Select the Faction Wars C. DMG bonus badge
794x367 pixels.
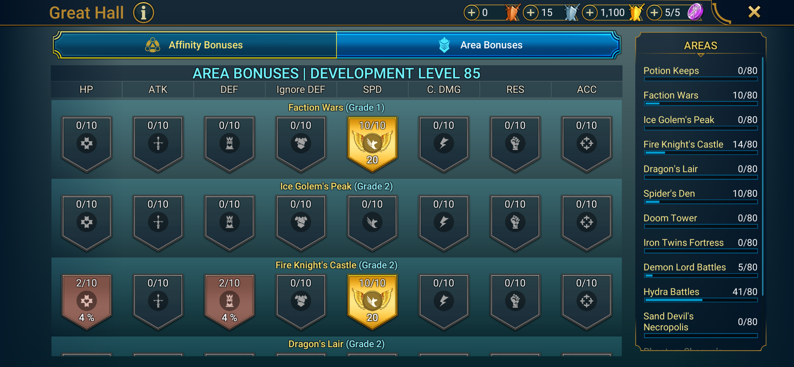click(x=444, y=144)
